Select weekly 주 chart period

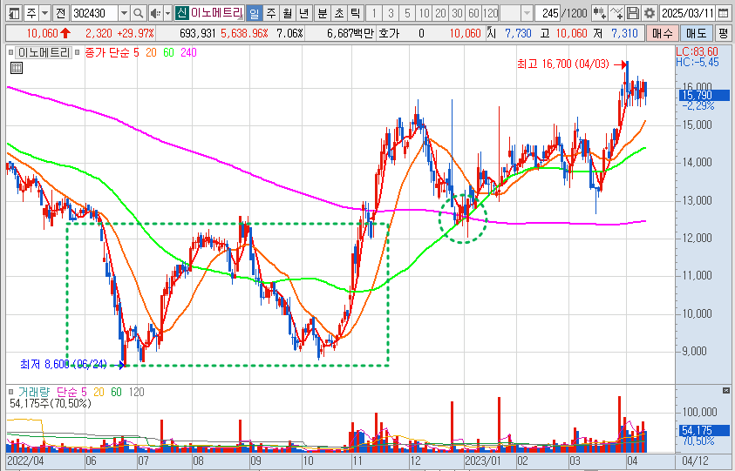pyautogui.click(x=271, y=13)
